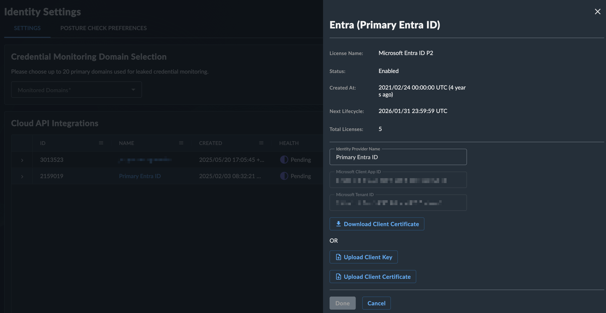The height and width of the screenshot is (313, 606).
Task: Click the file icon on Upload Client Certificate
Action: point(338,277)
